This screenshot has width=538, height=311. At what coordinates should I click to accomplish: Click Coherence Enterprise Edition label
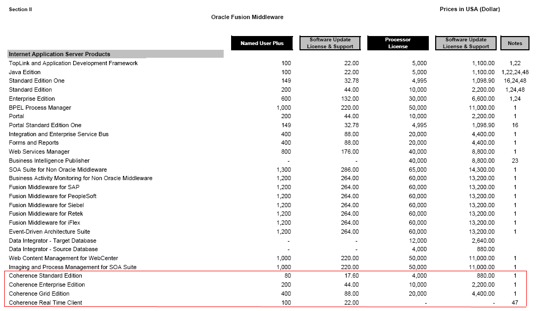point(47,285)
